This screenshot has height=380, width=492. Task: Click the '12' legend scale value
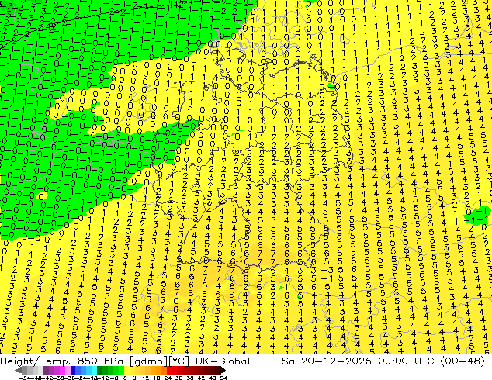click(145, 378)
